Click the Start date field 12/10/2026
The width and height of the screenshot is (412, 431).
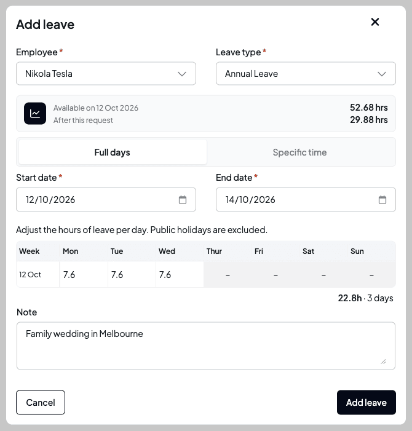tap(106, 200)
